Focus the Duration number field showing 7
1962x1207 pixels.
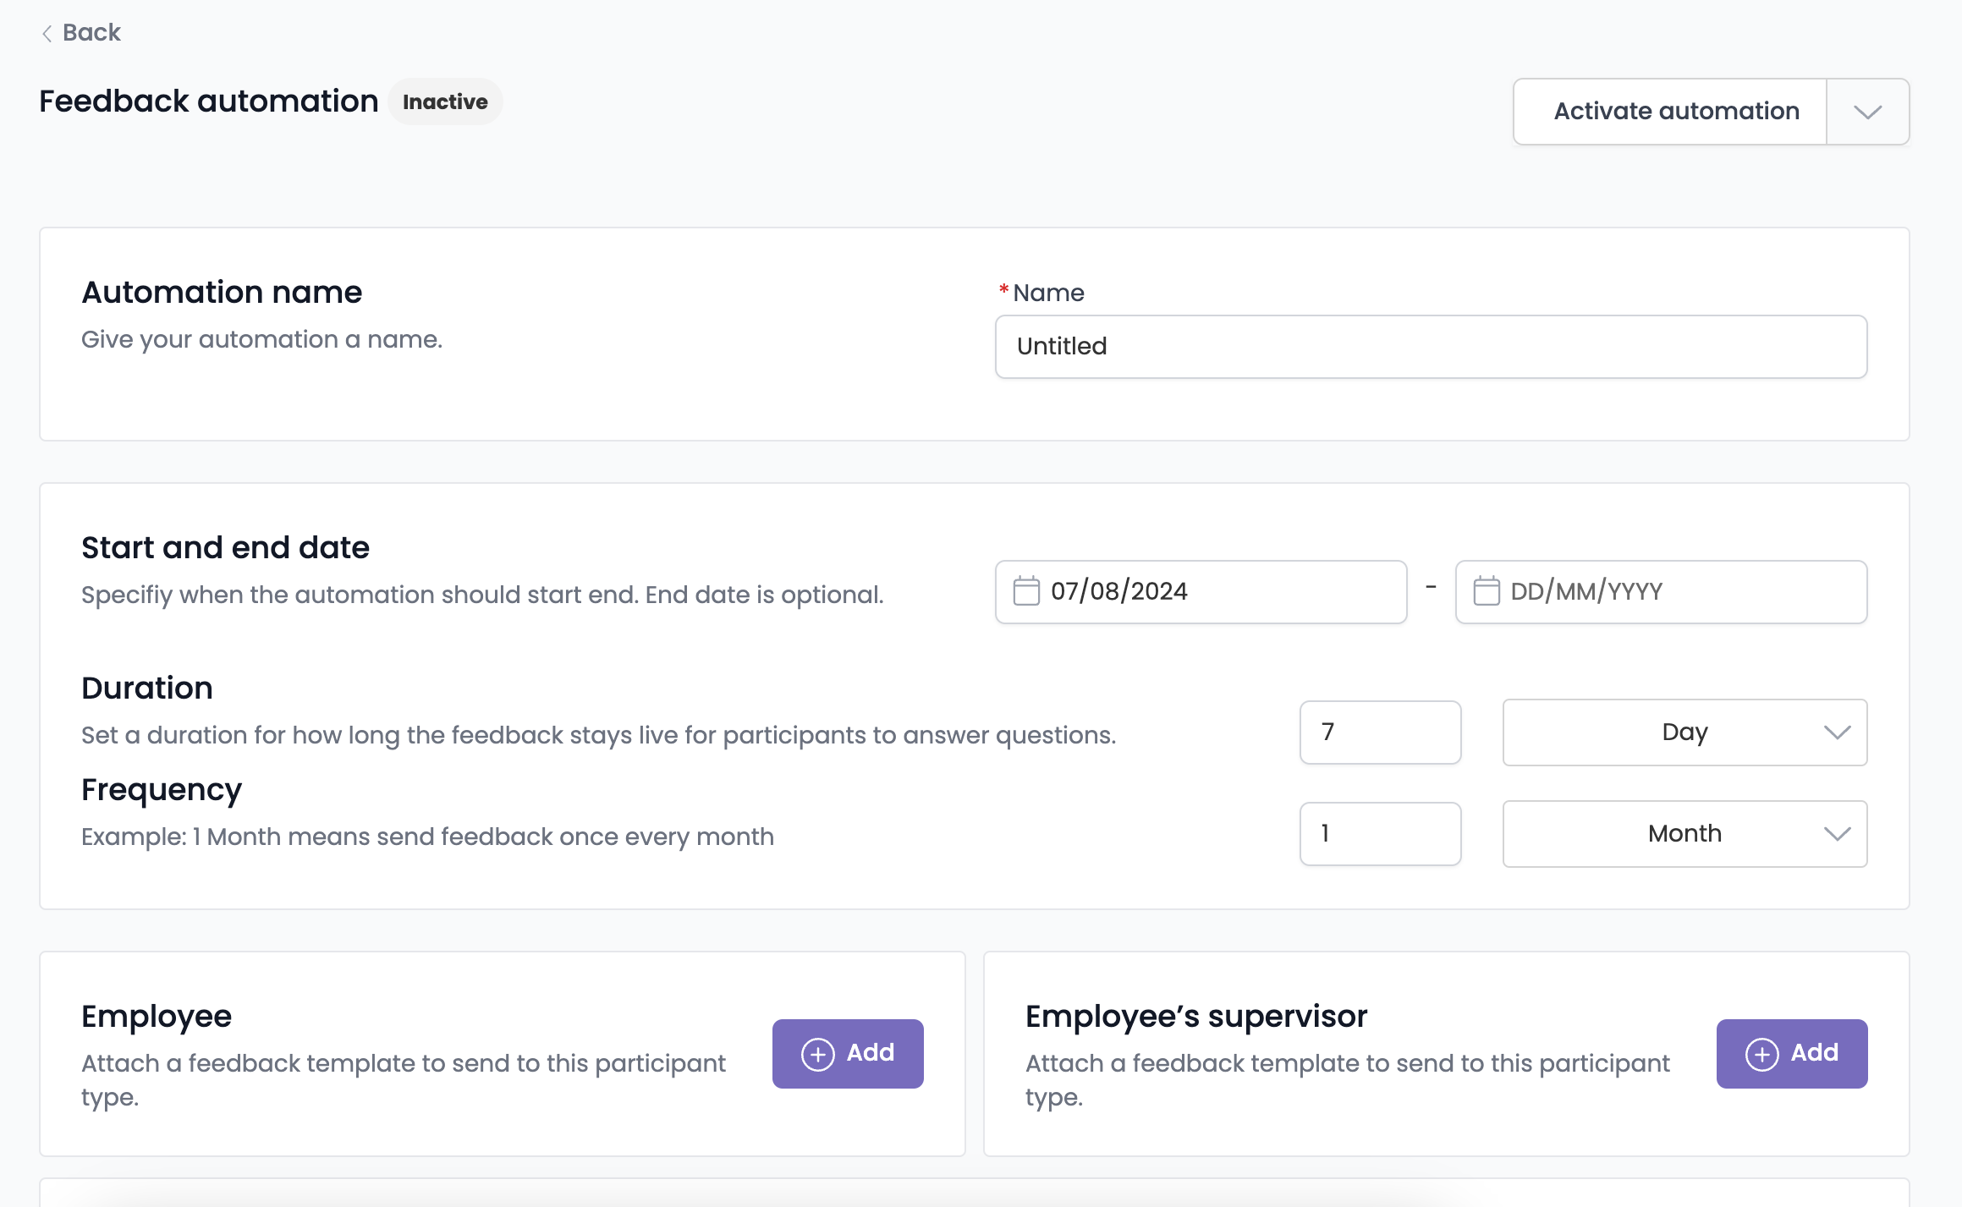1380,732
